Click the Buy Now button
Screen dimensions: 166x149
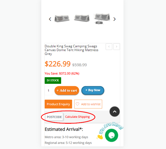point(93,90)
